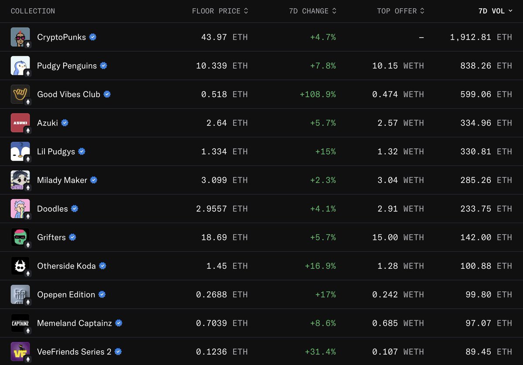Click the 0.474 WETH top offer
This screenshot has width=523, height=365.
398,94
